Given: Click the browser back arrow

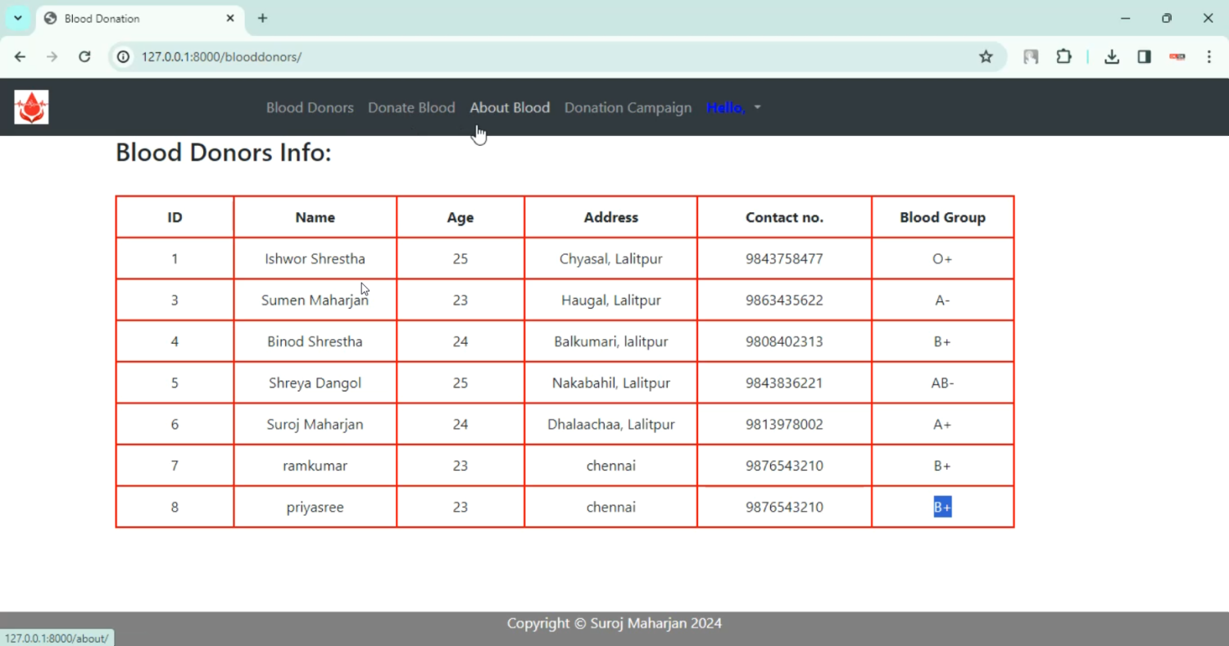Looking at the screenshot, I should click(x=20, y=56).
